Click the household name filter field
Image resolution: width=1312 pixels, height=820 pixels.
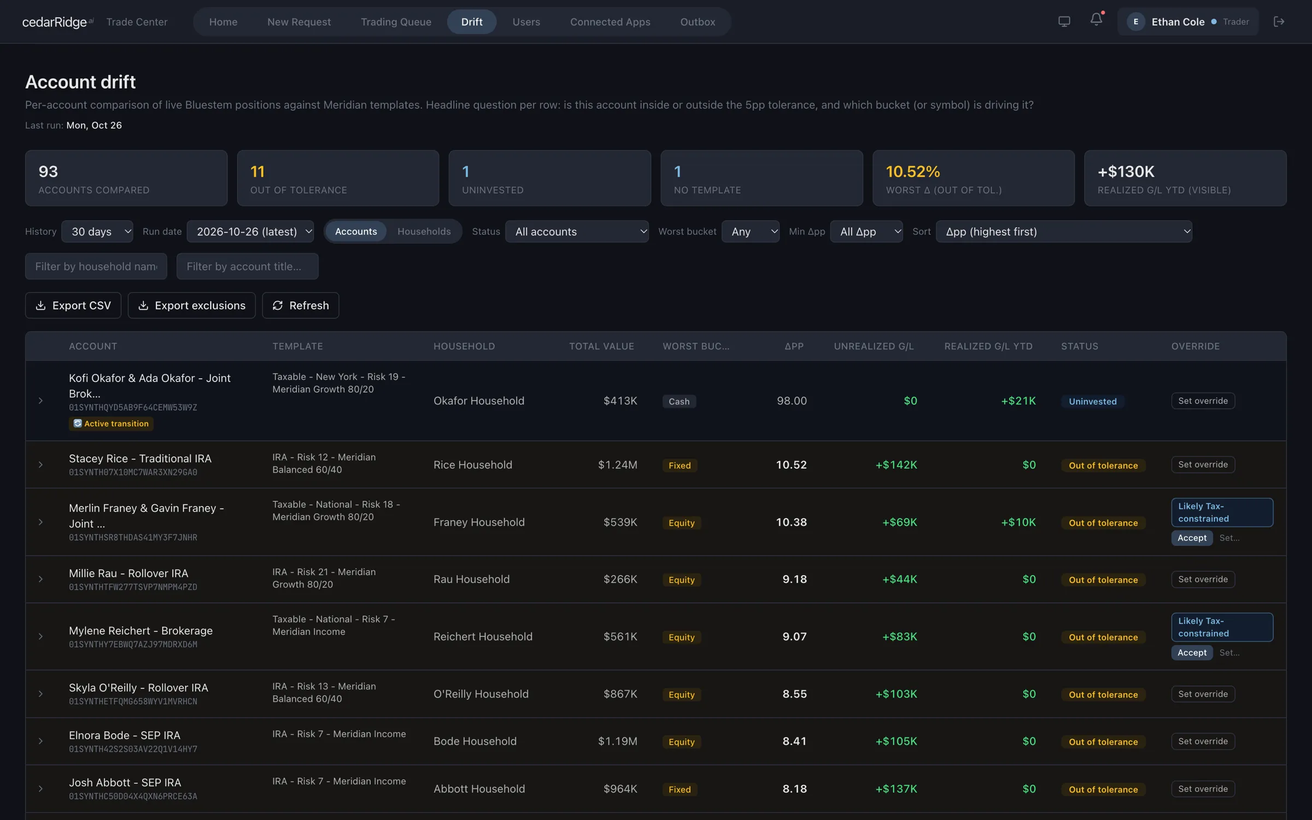96,266
